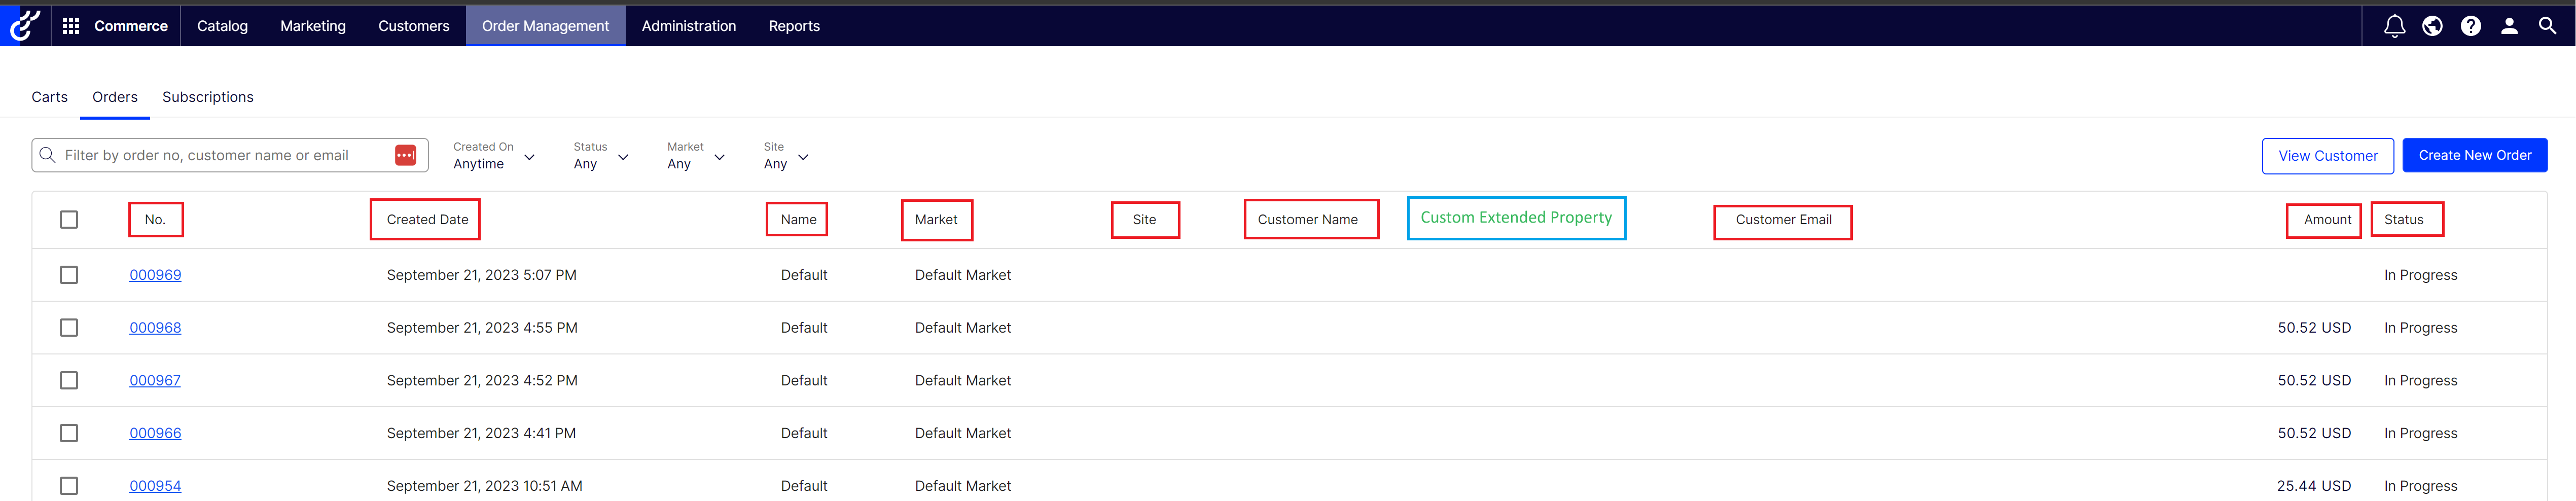Open order 000968 link
The width and height of the screenshot is (2576, 501).
[155, 328]
